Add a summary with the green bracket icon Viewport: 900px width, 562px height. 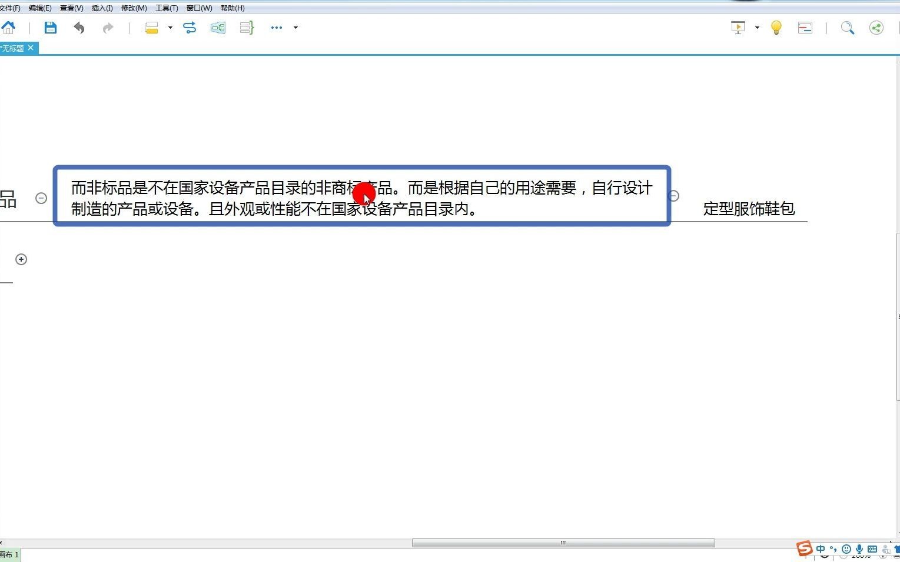click(247, 28)
